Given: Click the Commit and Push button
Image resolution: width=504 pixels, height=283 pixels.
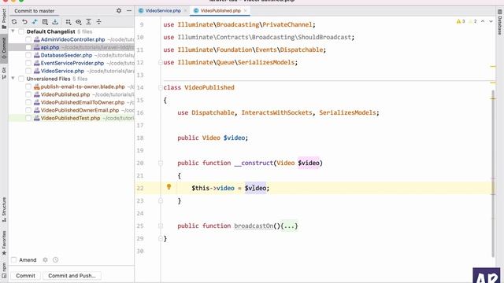Looking at the screenshot, I should [72, 276].
